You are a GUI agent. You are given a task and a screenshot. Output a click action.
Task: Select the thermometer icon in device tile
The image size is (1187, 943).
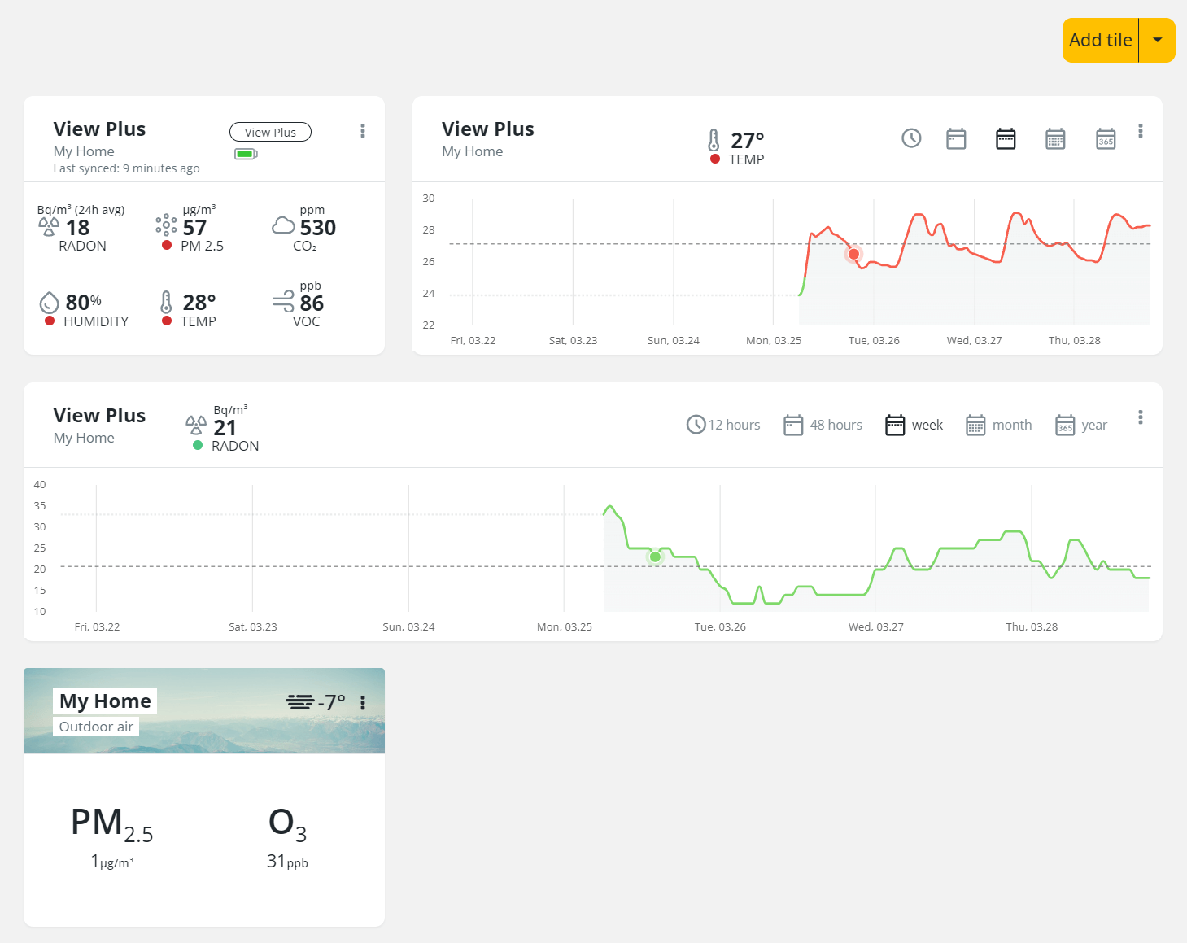tap(166, 302)
